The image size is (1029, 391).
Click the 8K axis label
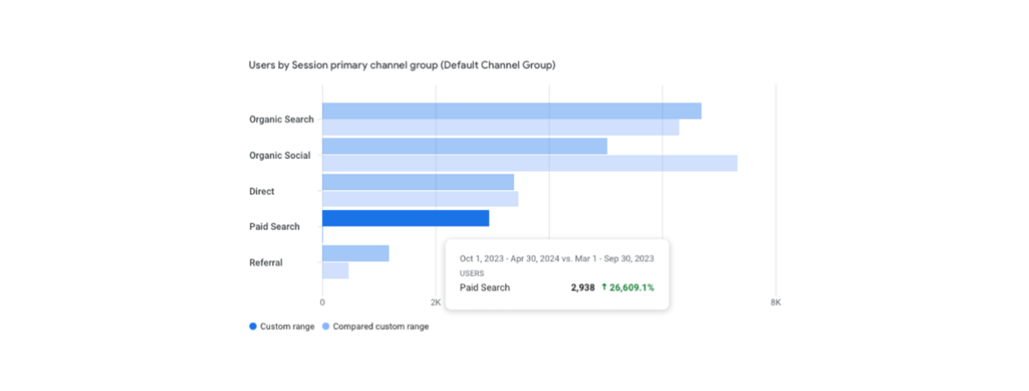(x=775, y=303)
